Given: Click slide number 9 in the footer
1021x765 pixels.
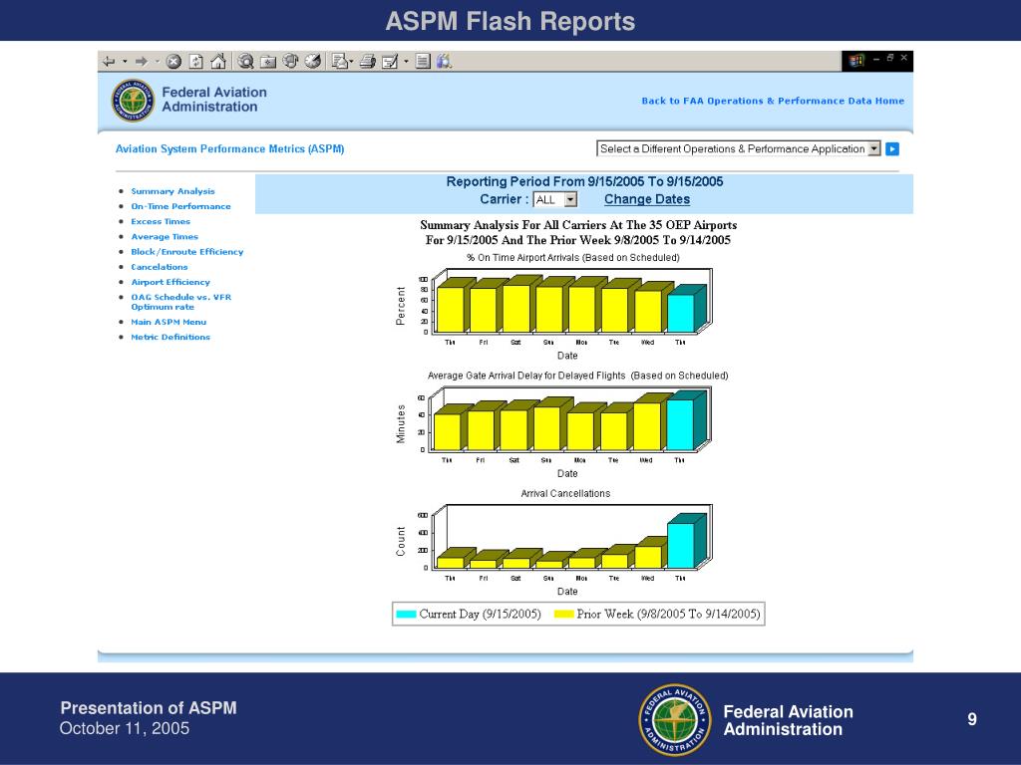Looking at the screenshot, I should click(x=972, y=719).
